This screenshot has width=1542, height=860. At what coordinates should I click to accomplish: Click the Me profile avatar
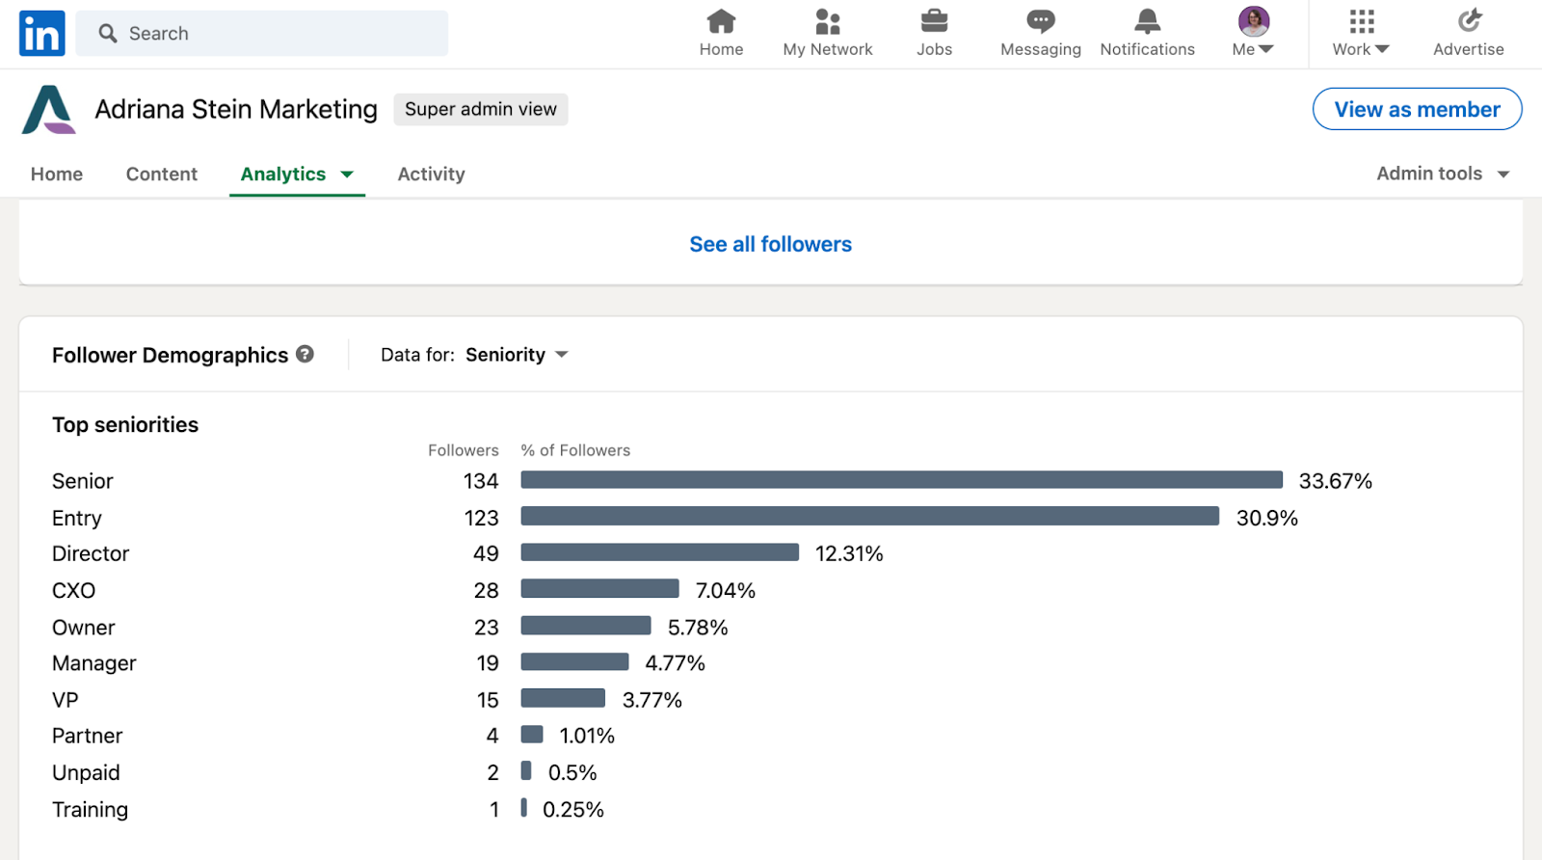[x=1254, y=20]
